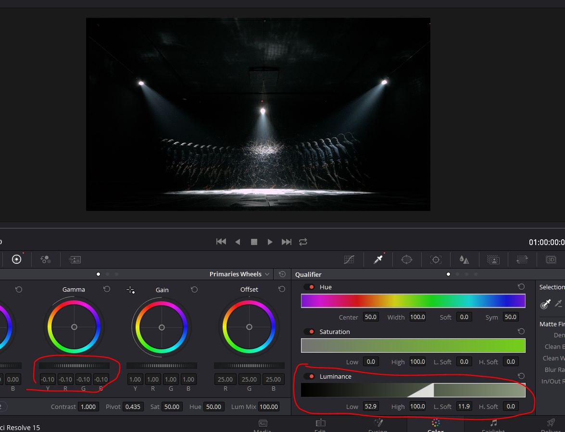Edit the Hue Width value
Screen dimensions: 565x432
click(418, 317)
